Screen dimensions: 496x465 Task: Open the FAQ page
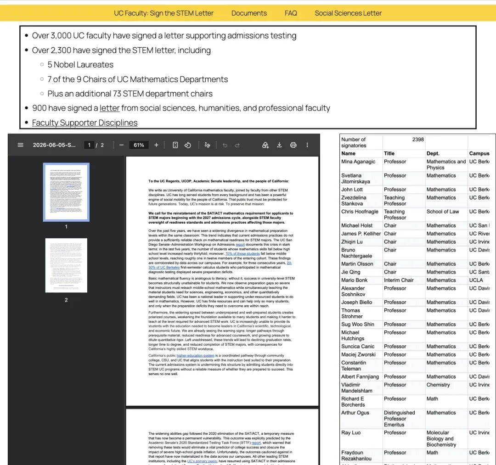point(291,13)
